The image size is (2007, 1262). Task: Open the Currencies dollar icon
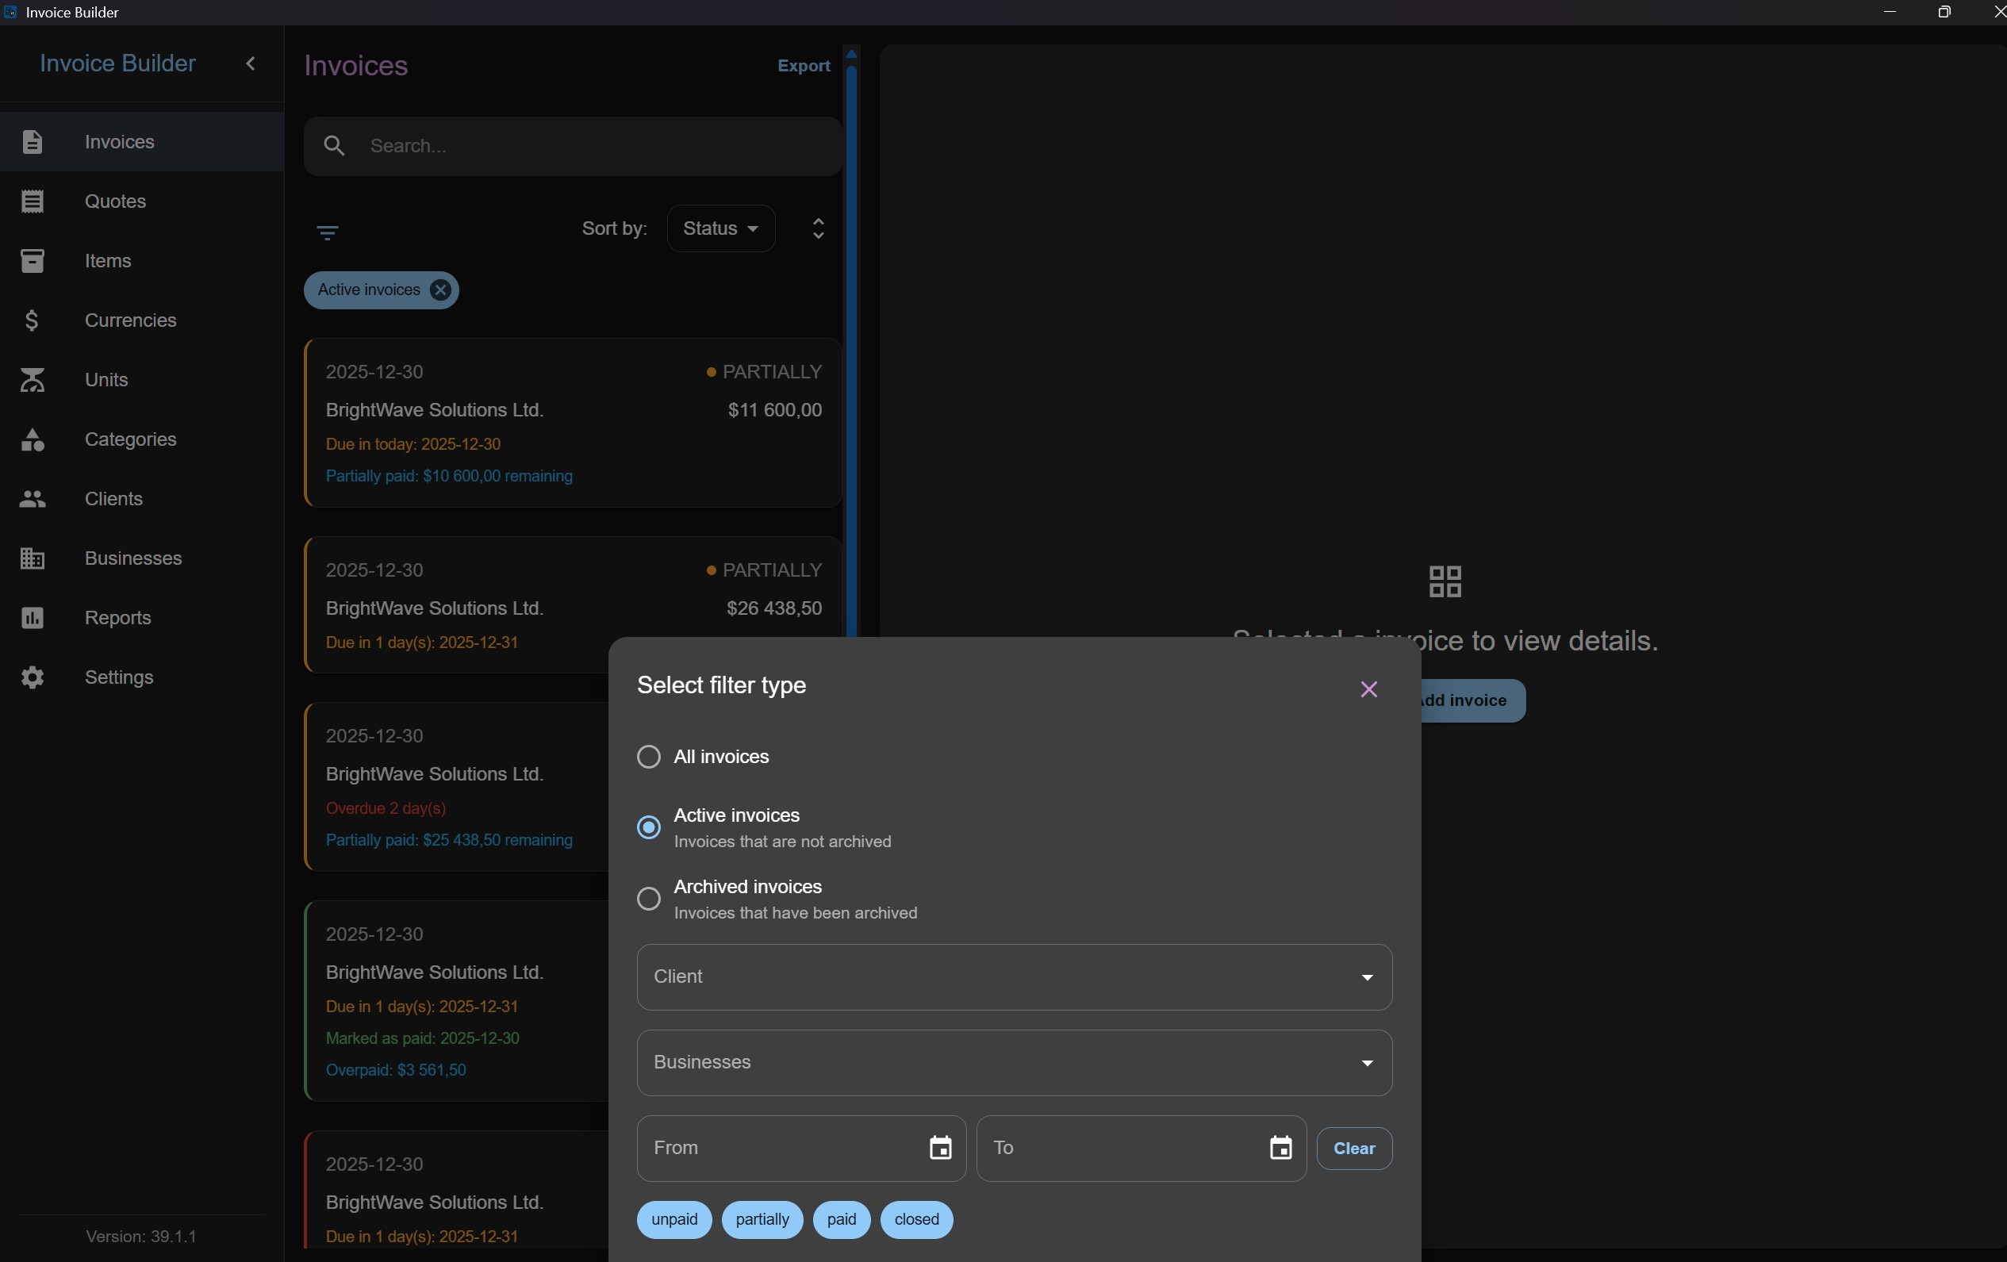click(32, 320)
